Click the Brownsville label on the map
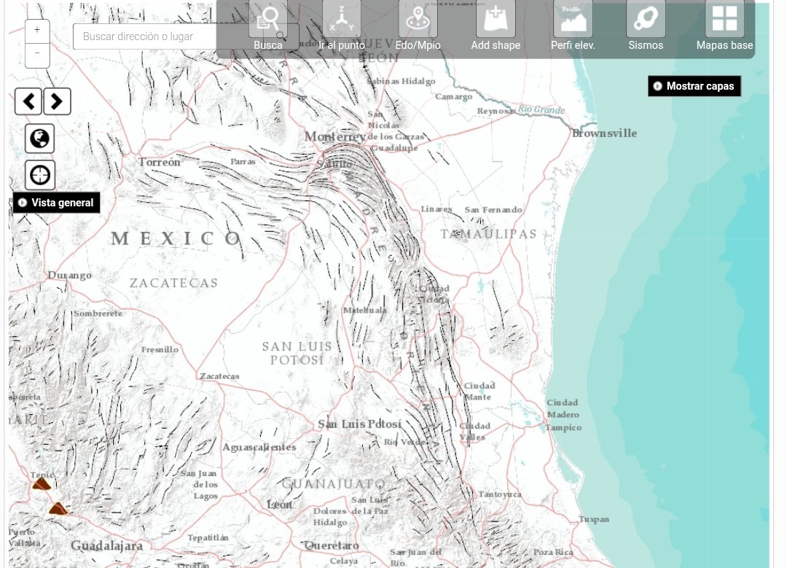The width and height of the screenshot is (787, 568). click(604, 133)
